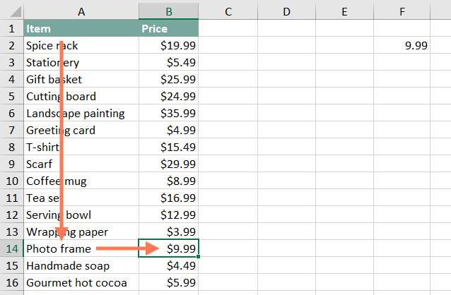Viewport: 451px width, 295px height.
Task: Click the row 16 header number
Action: pos(11,282)
